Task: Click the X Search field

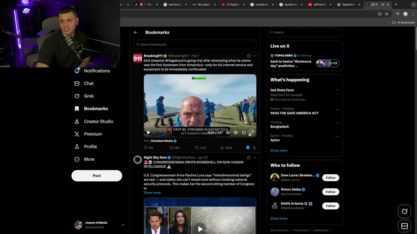Action: (x=305, y=32)
